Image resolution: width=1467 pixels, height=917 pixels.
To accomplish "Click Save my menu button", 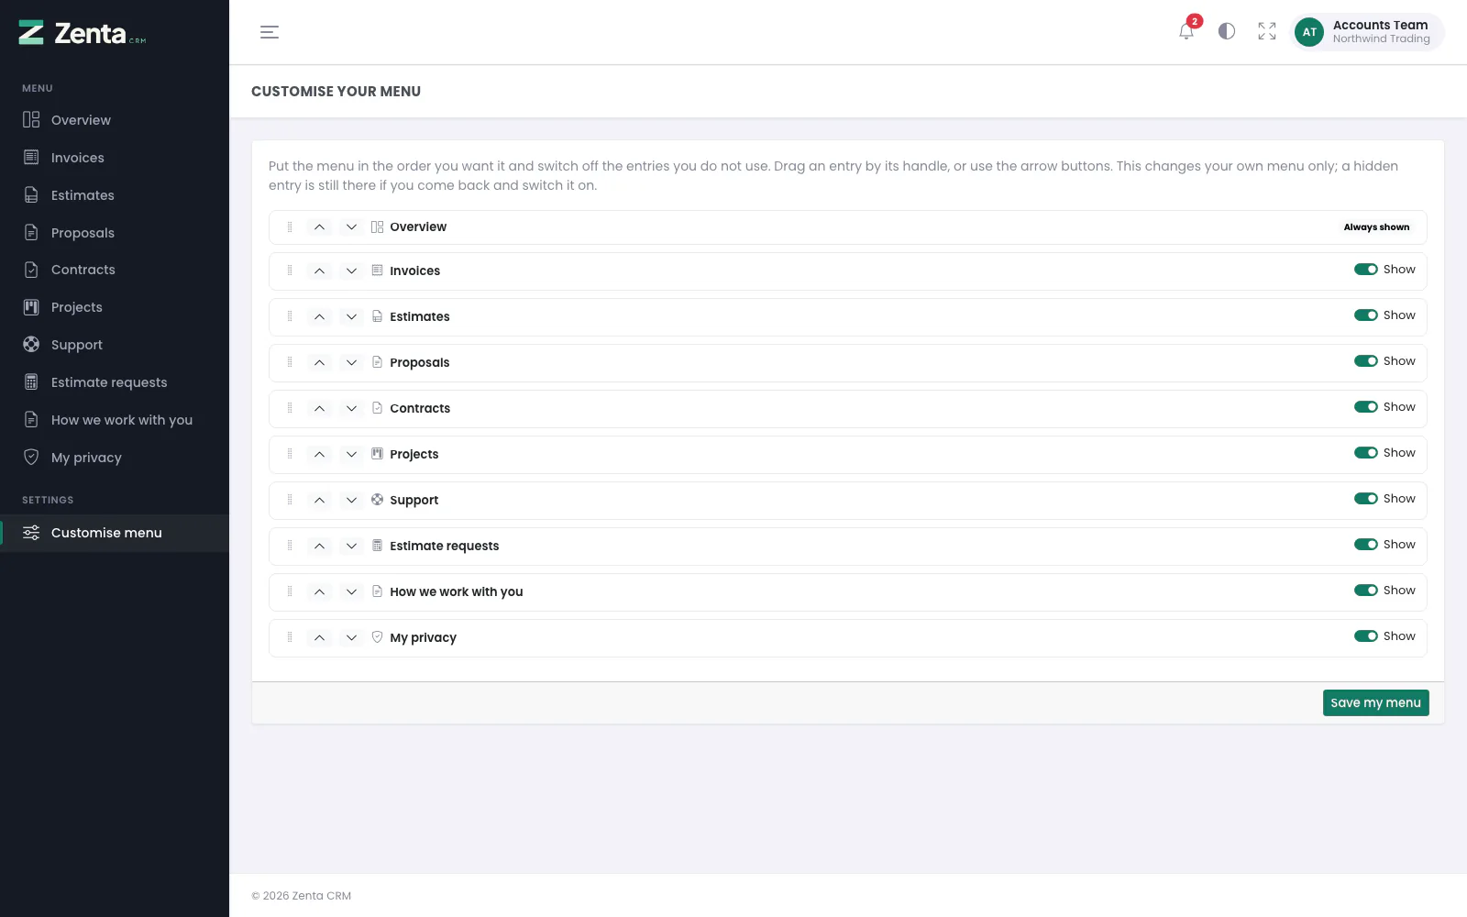I will (1375, 702).
